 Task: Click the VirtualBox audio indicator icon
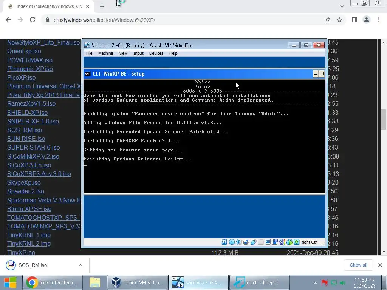point(239,242)
